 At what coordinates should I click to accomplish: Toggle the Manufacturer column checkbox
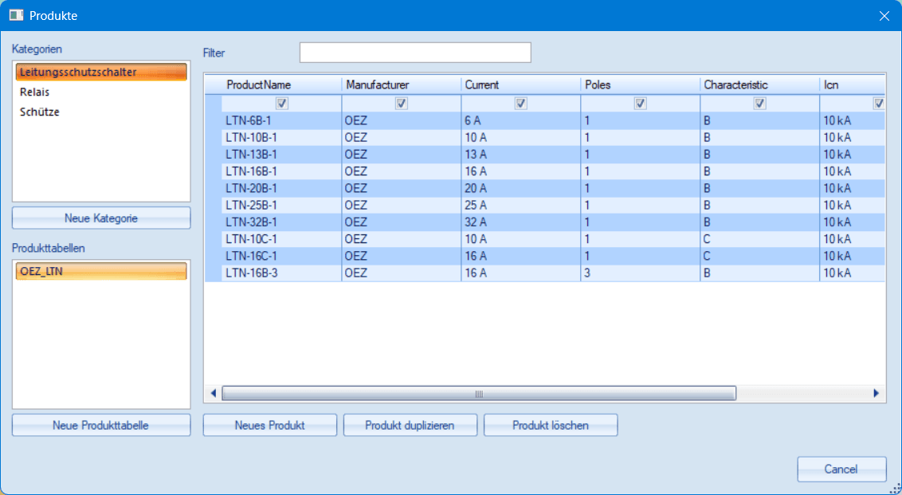pos(402,104)
